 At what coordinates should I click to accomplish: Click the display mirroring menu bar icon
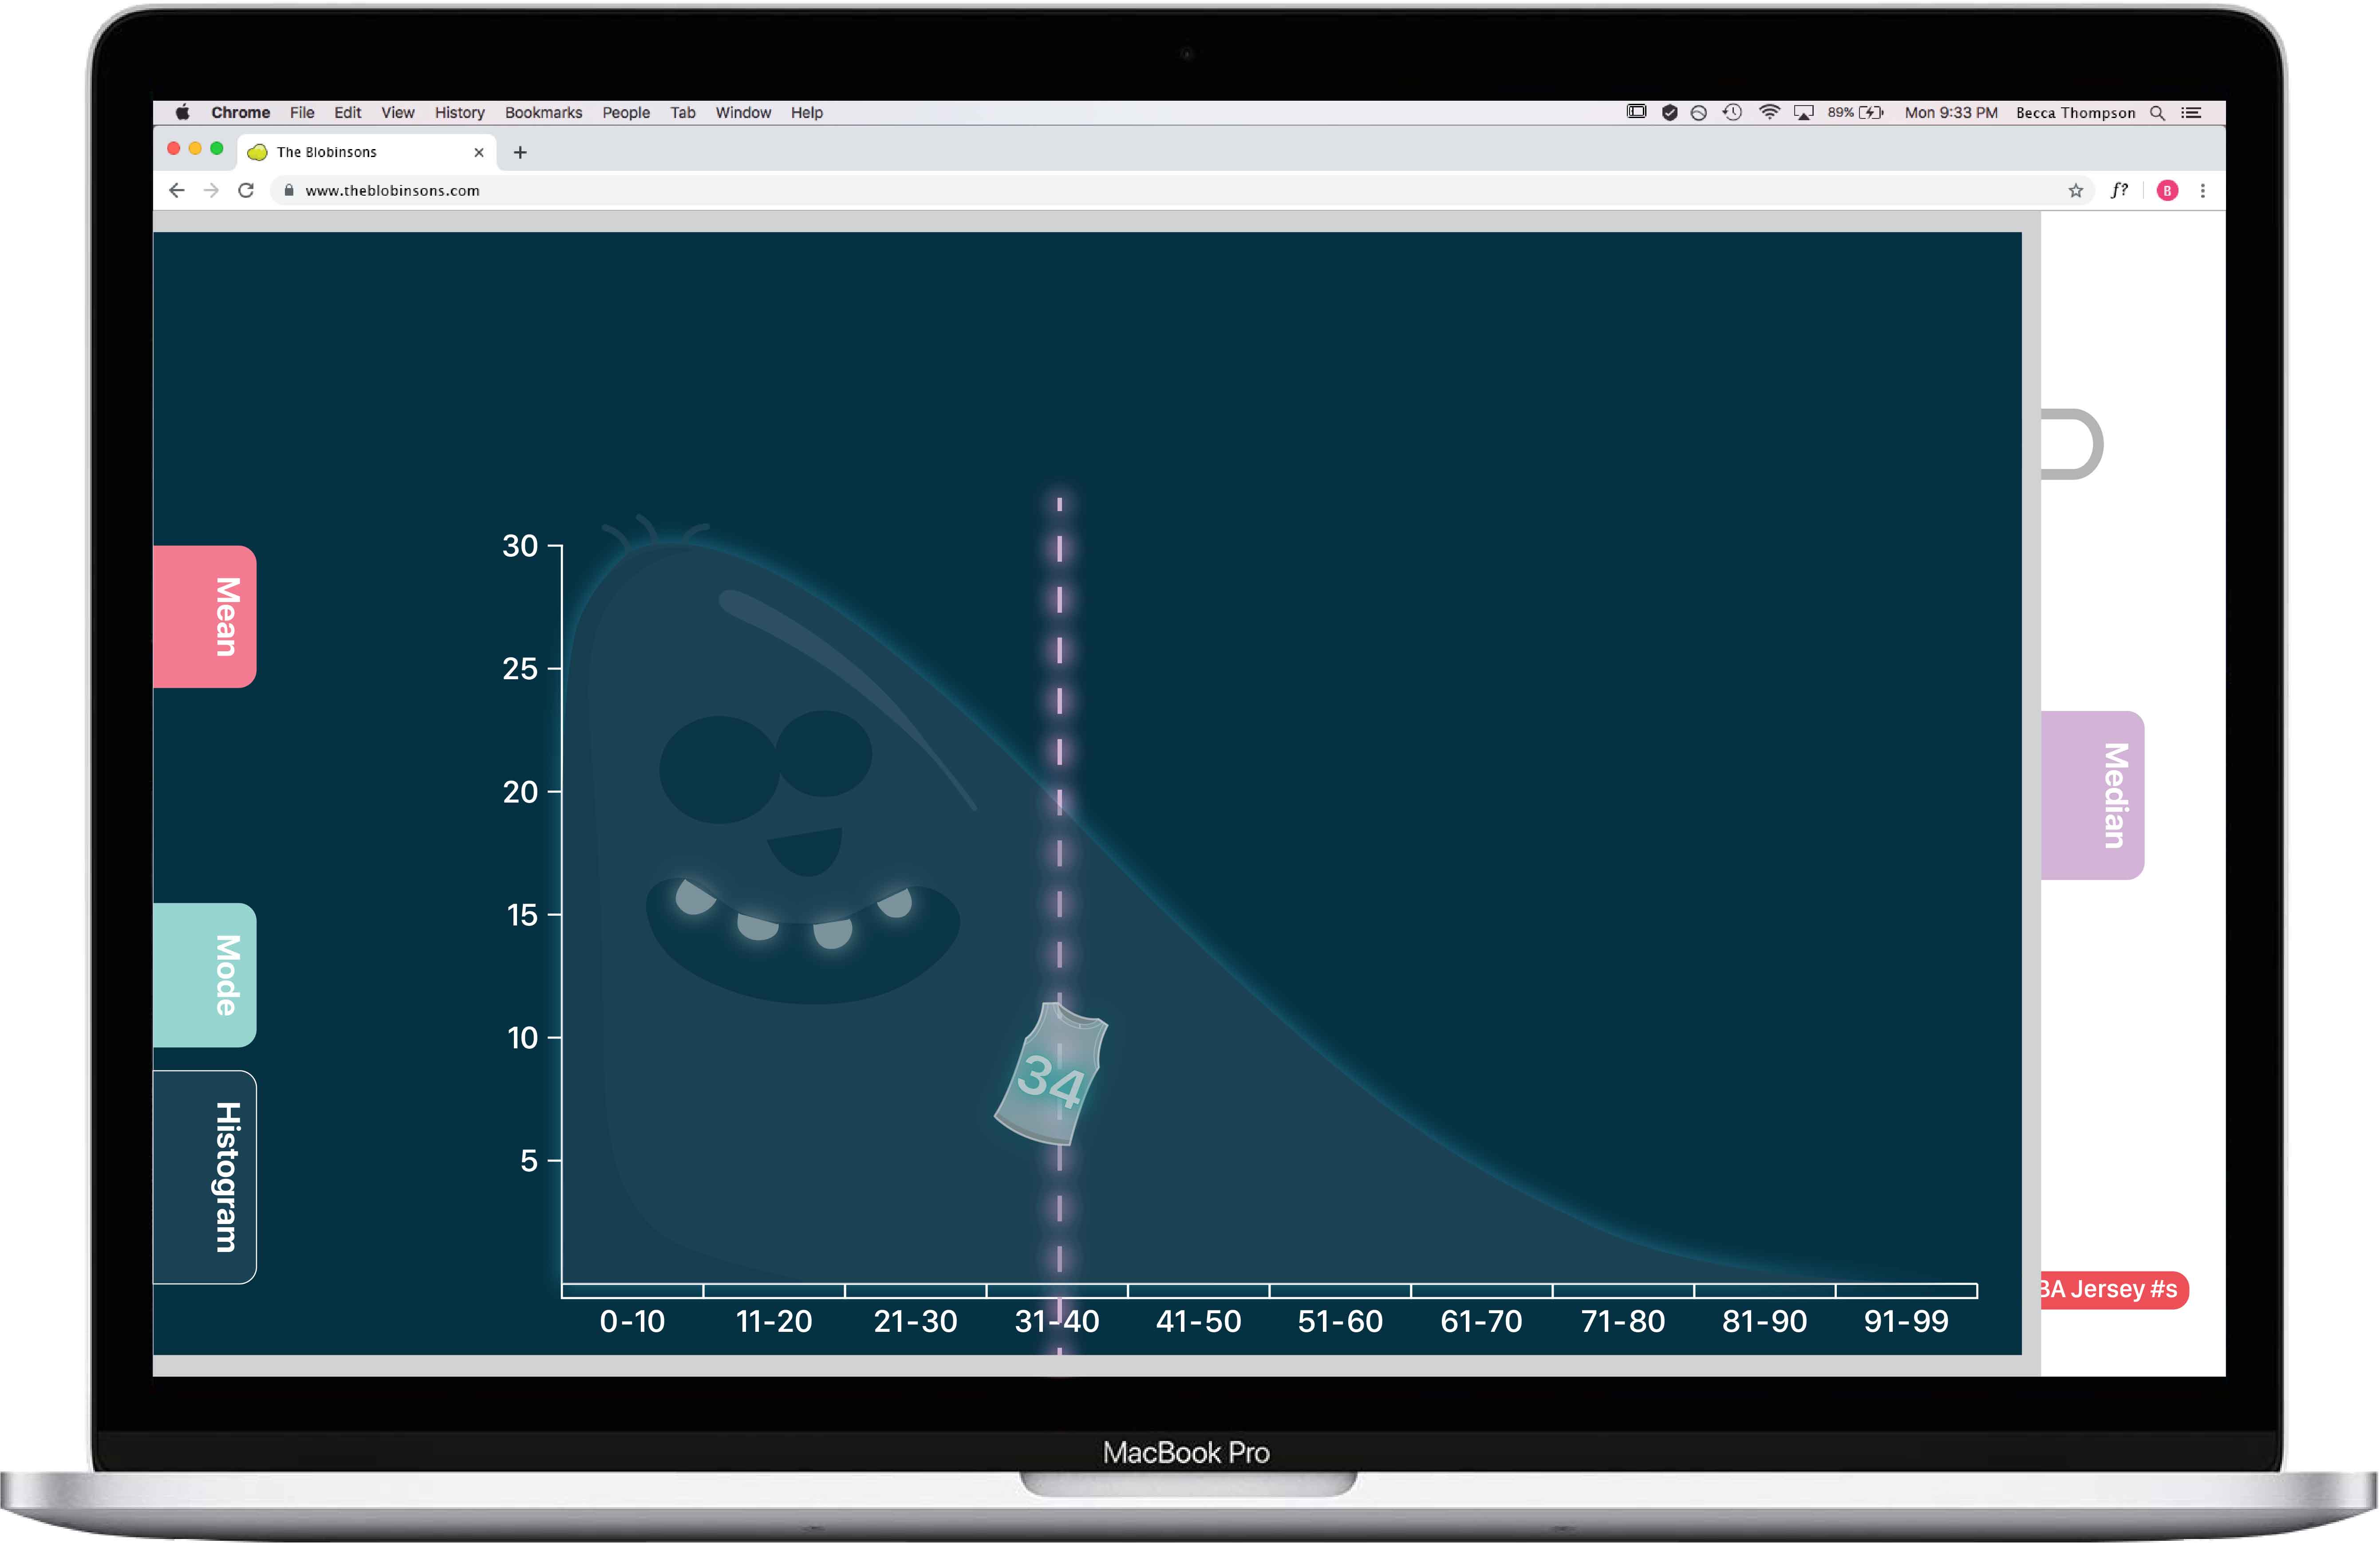tap(1636, 112)
